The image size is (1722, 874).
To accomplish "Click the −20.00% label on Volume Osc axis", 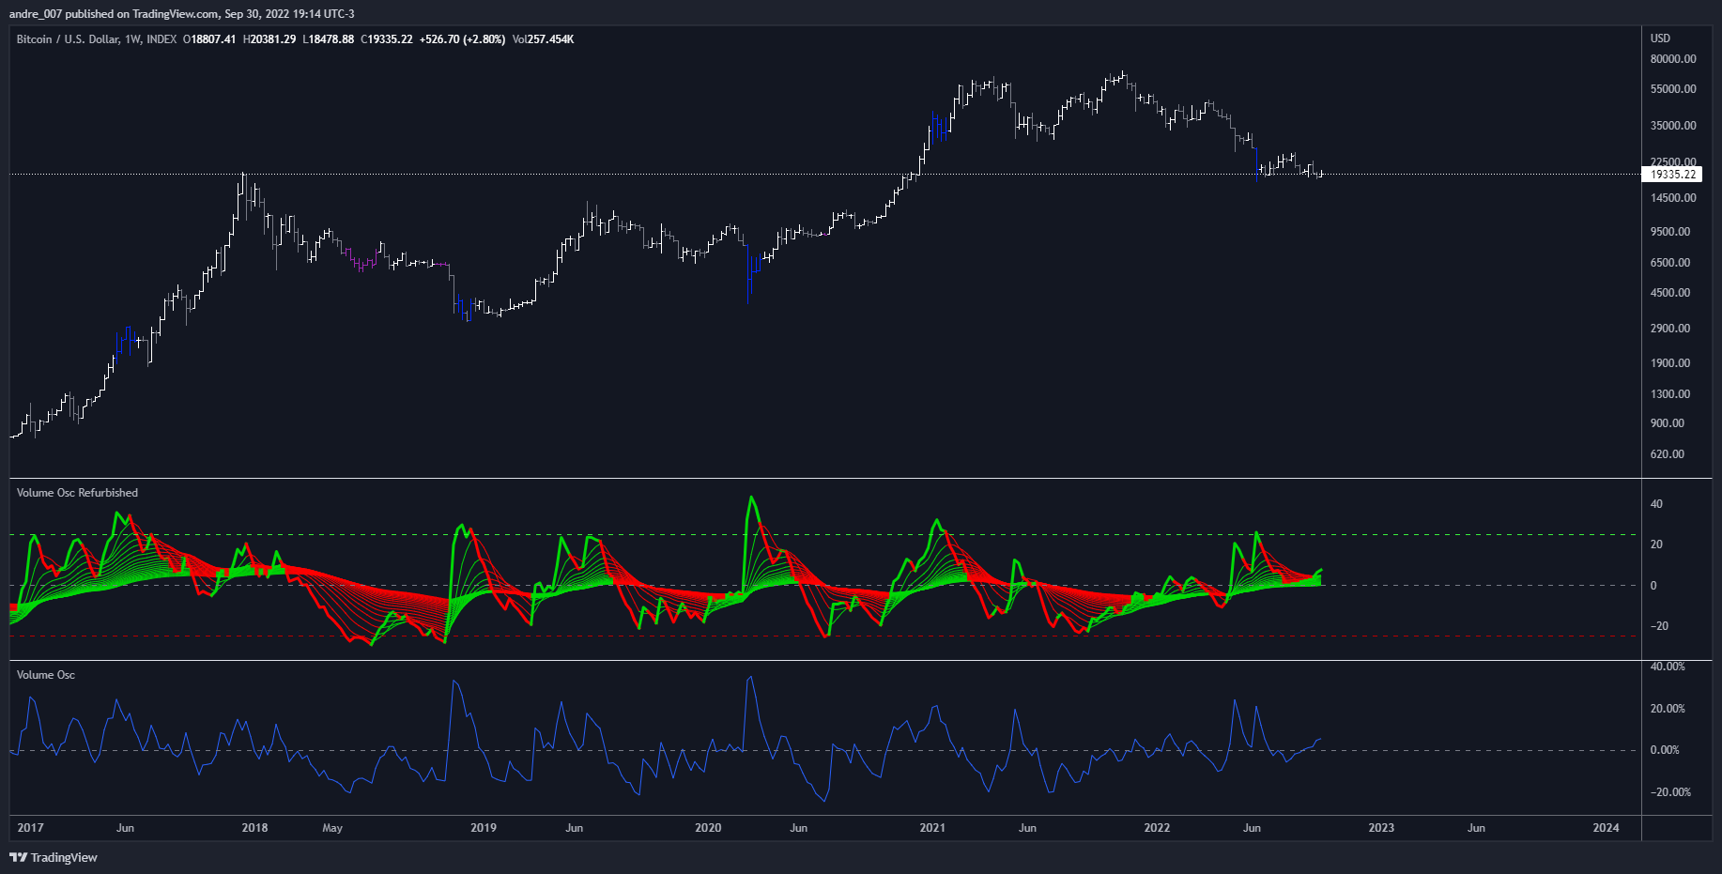I will [1670, 792].
